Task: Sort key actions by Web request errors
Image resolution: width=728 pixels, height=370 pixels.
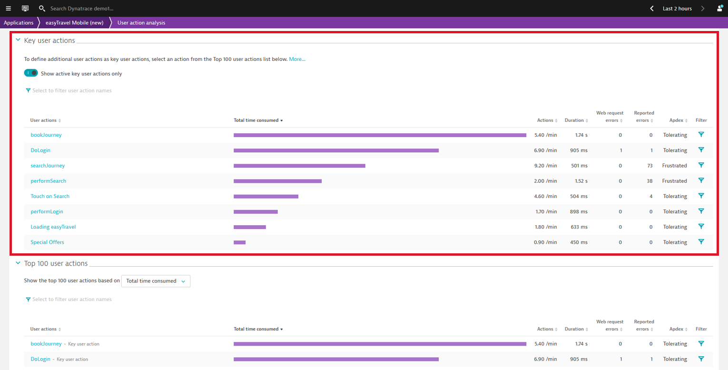Action: tap(610, 117)
